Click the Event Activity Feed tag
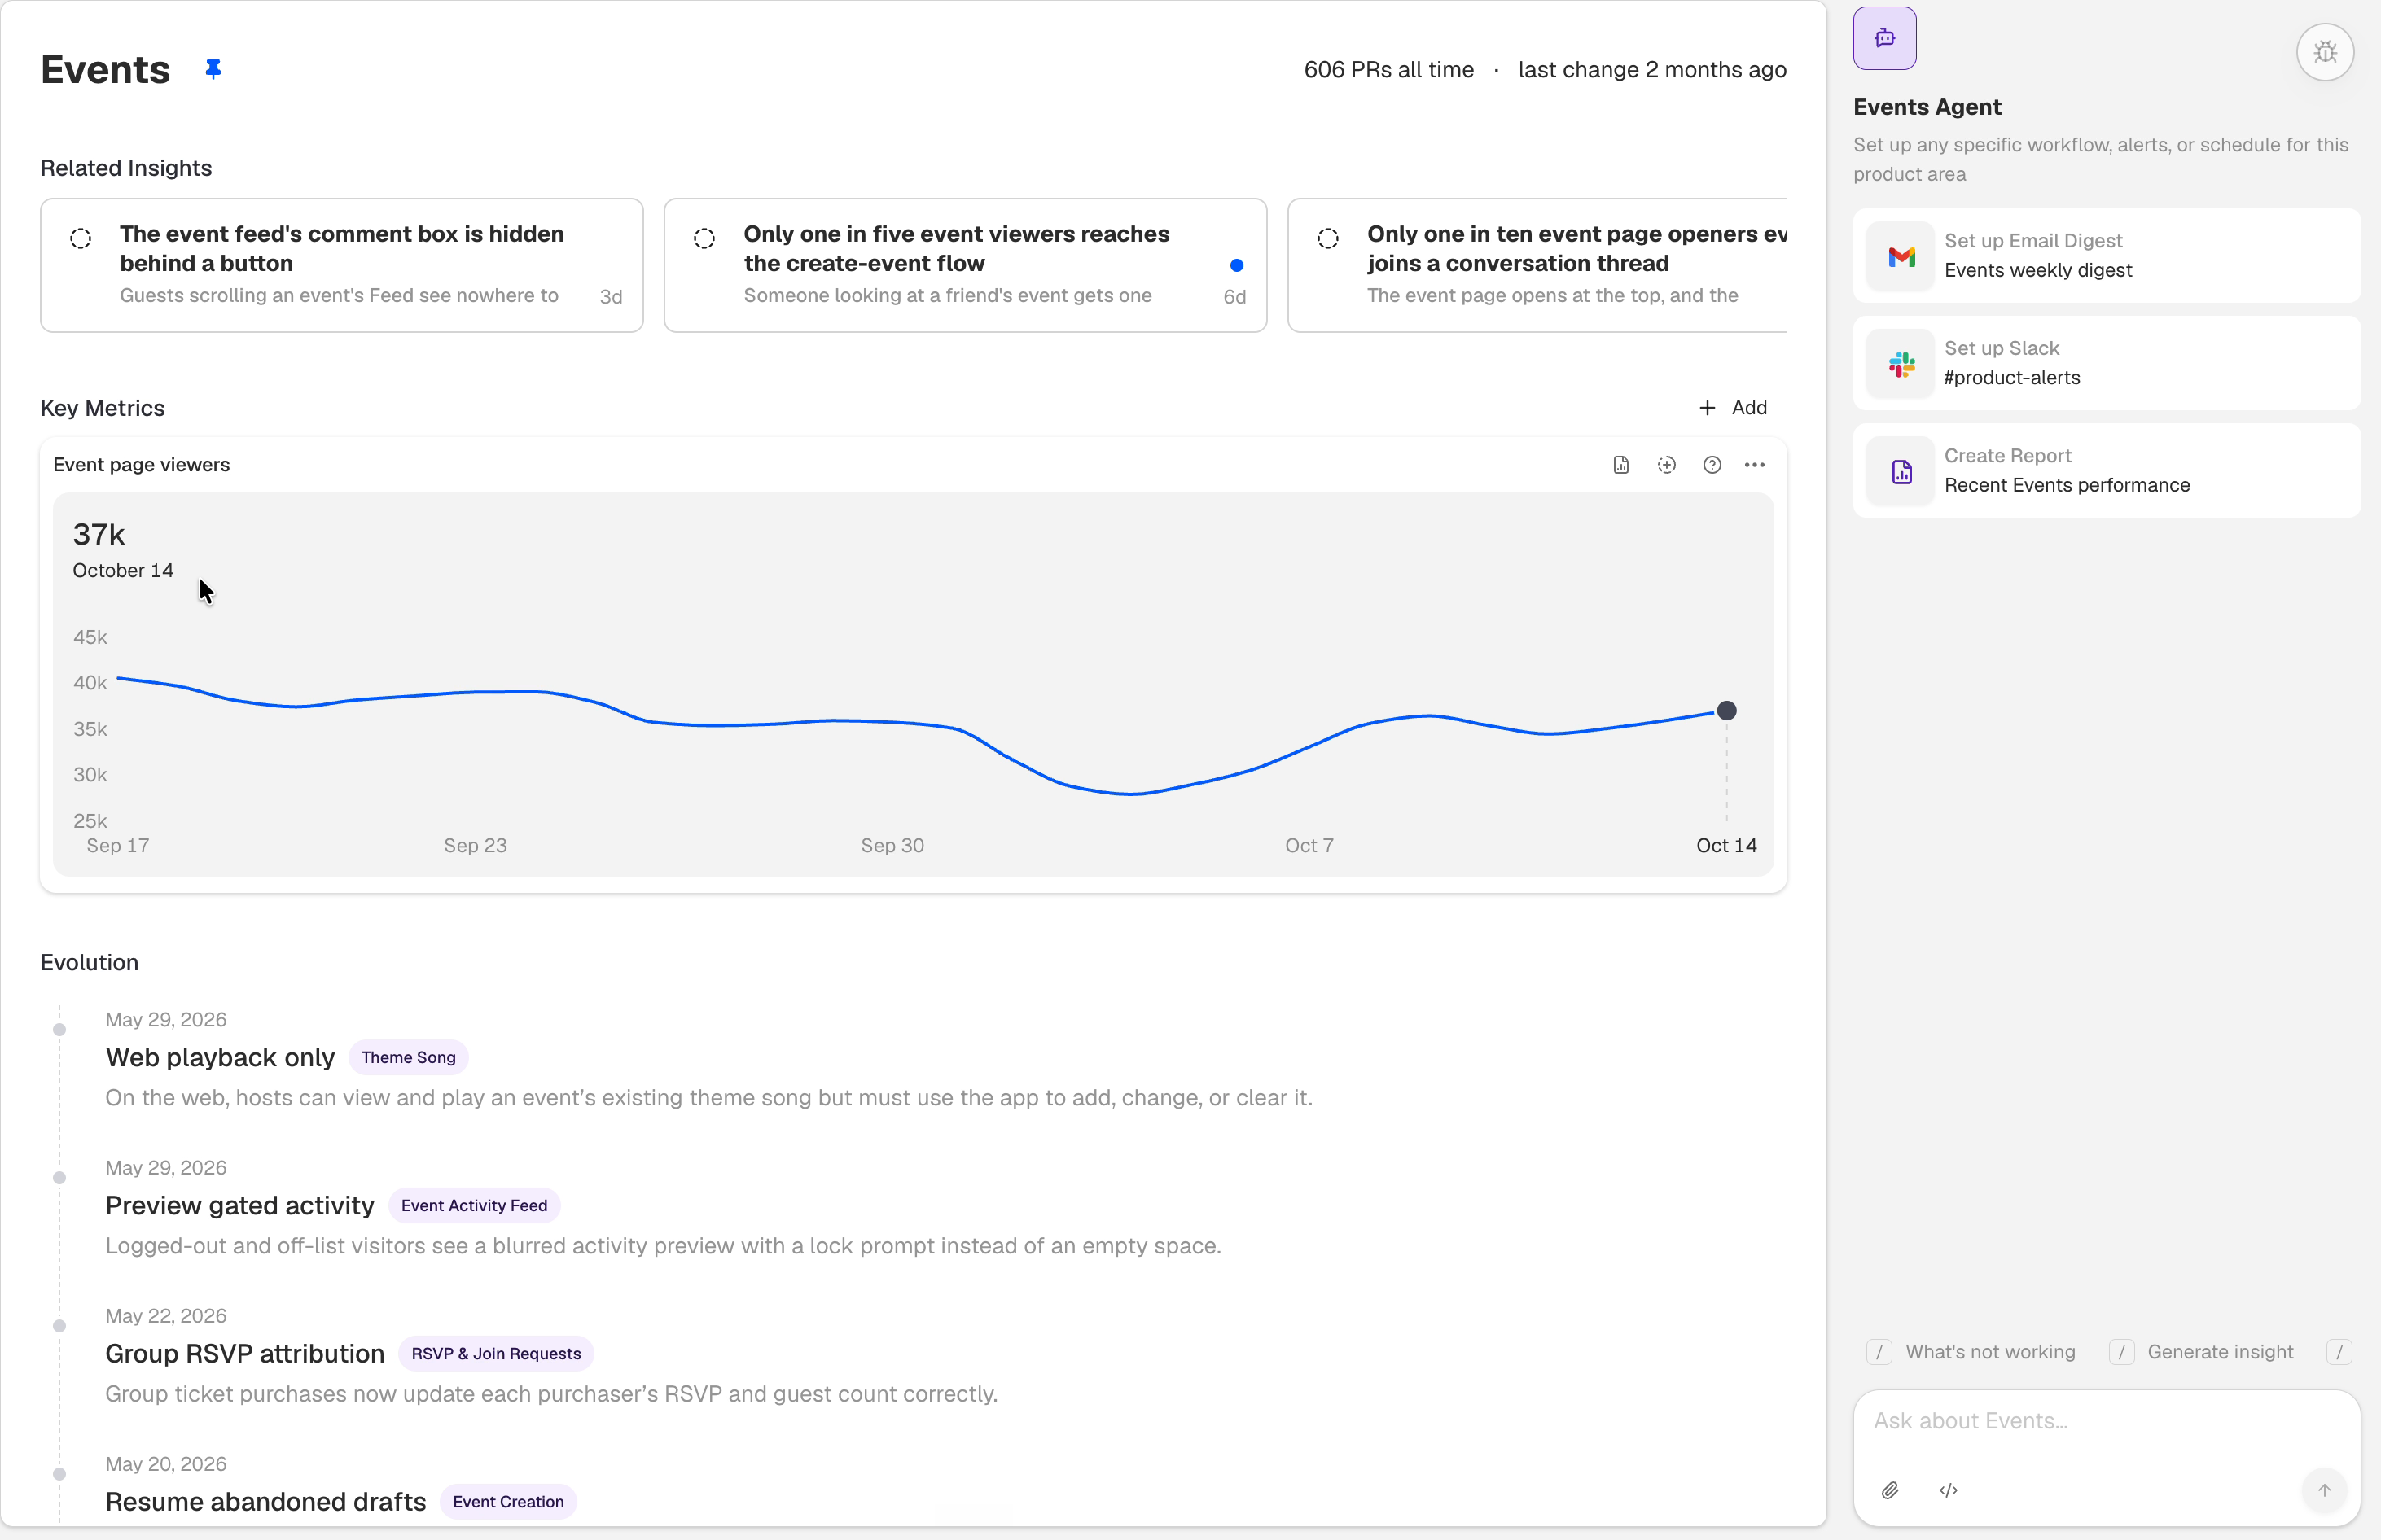The image size is (2381, 1540). tap(474, 1205)
